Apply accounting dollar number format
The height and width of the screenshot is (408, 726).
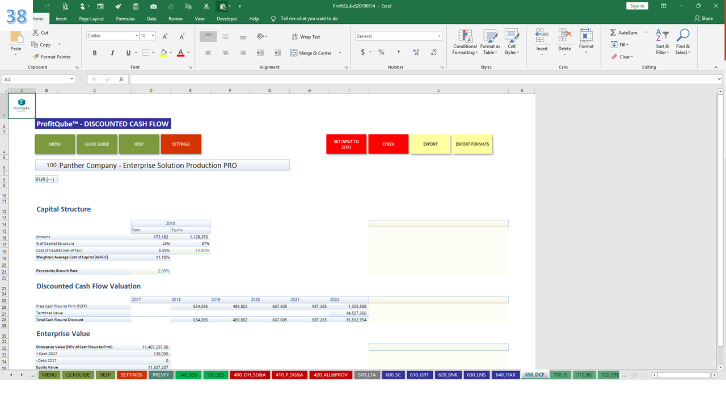pos(363,52)
